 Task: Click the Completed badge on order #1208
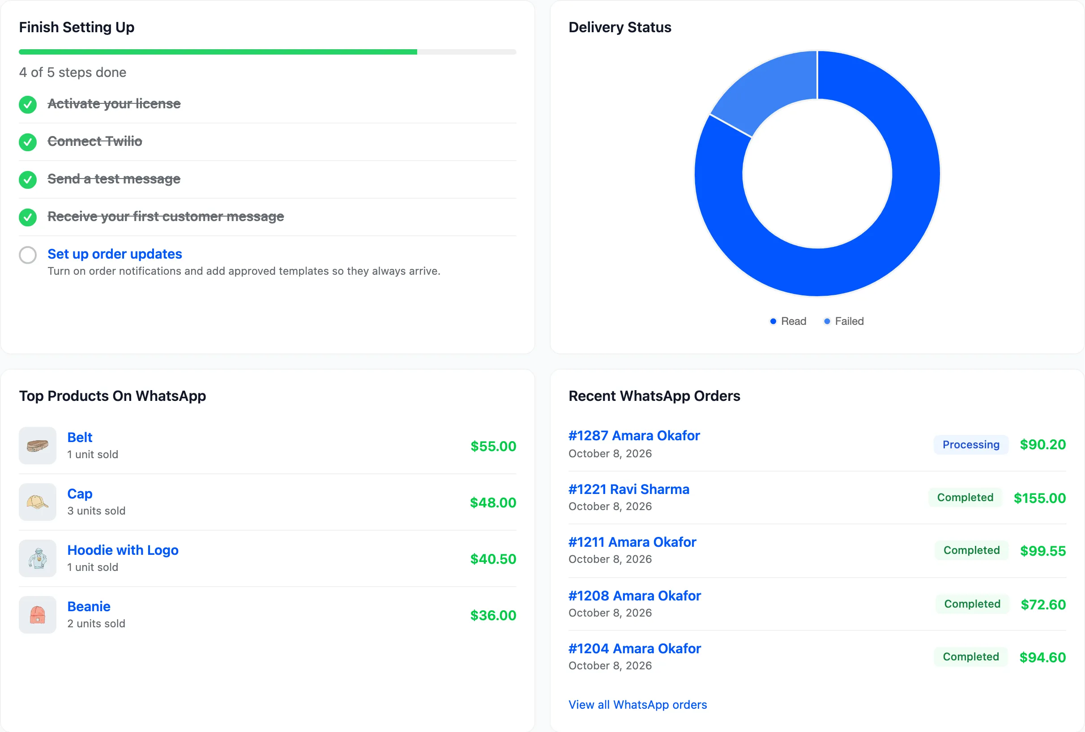coord(973,604)
